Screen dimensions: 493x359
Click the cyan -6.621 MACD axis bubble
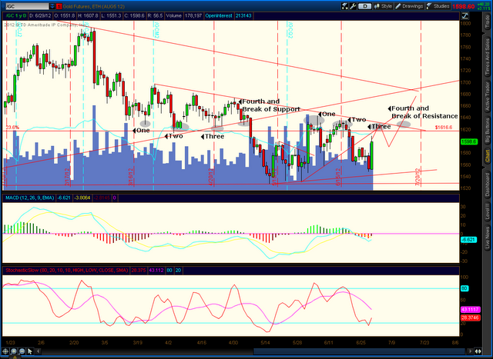(x=469, y=240)
